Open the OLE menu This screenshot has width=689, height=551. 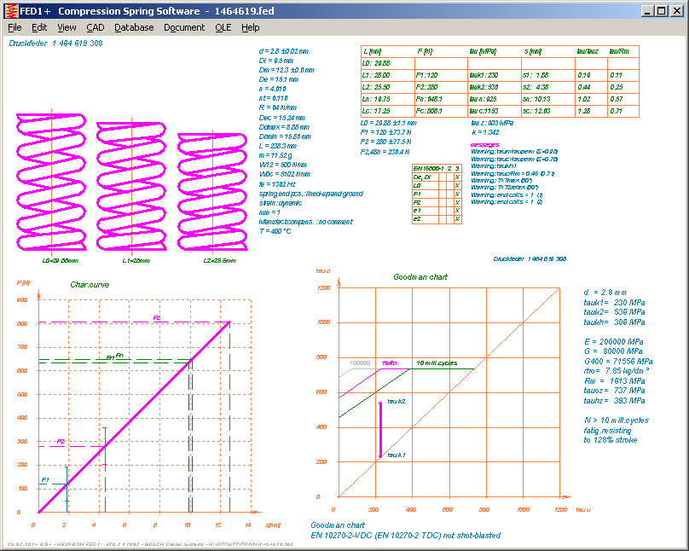click(223, 27)
